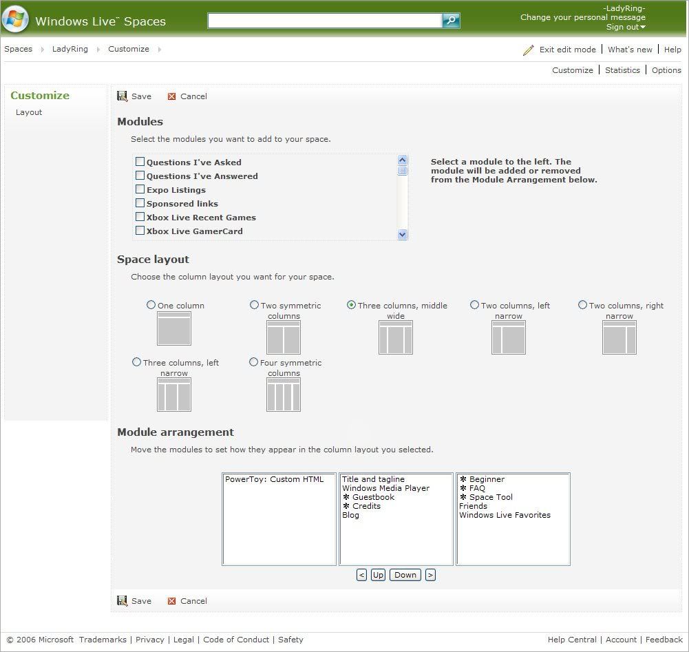This screenshot has width=689, height=652.
Task: Click the Windows Live logo orb
Action: (15, 20)
